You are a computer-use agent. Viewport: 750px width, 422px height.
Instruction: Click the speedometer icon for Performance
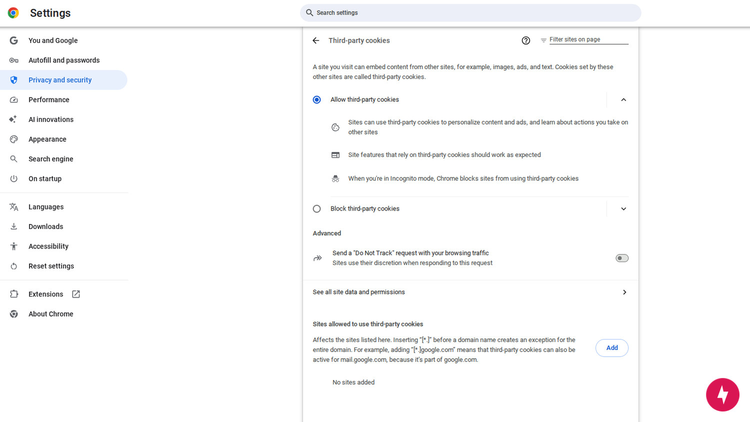(x=14, y=100)
